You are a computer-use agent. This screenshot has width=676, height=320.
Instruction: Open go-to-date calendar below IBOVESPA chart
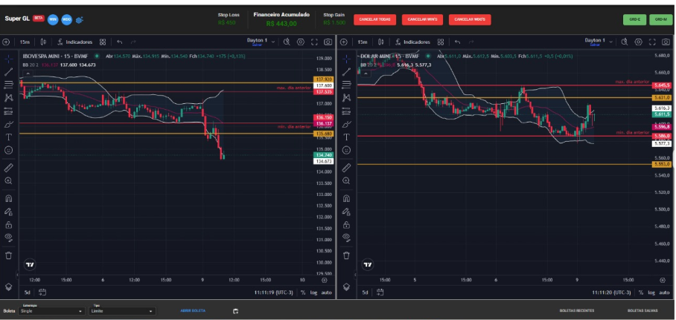pyautogui.click(x=42, y=293)
